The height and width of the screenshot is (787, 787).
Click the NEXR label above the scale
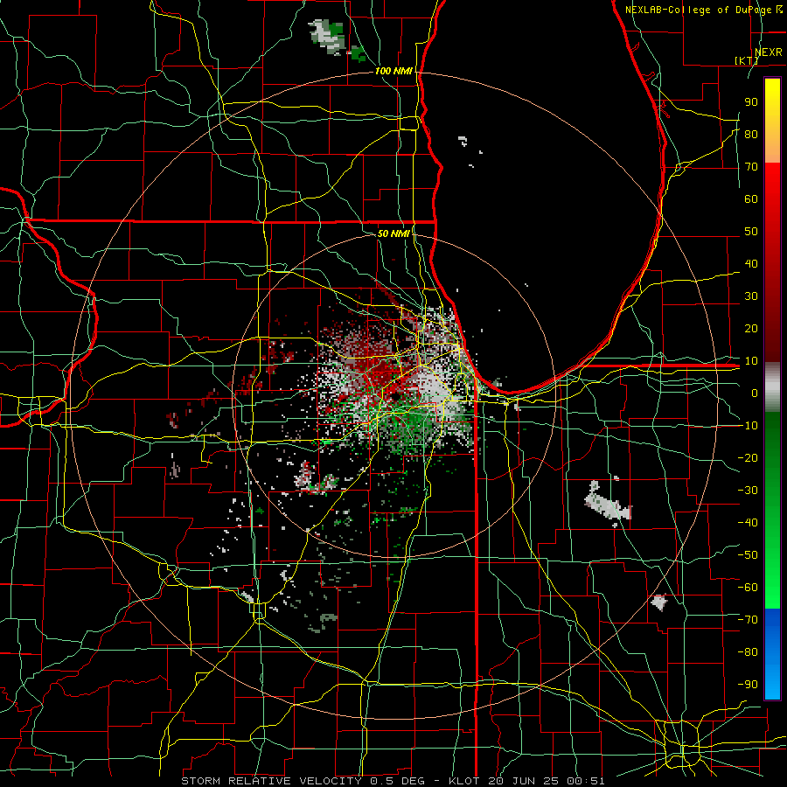[769, 52]
